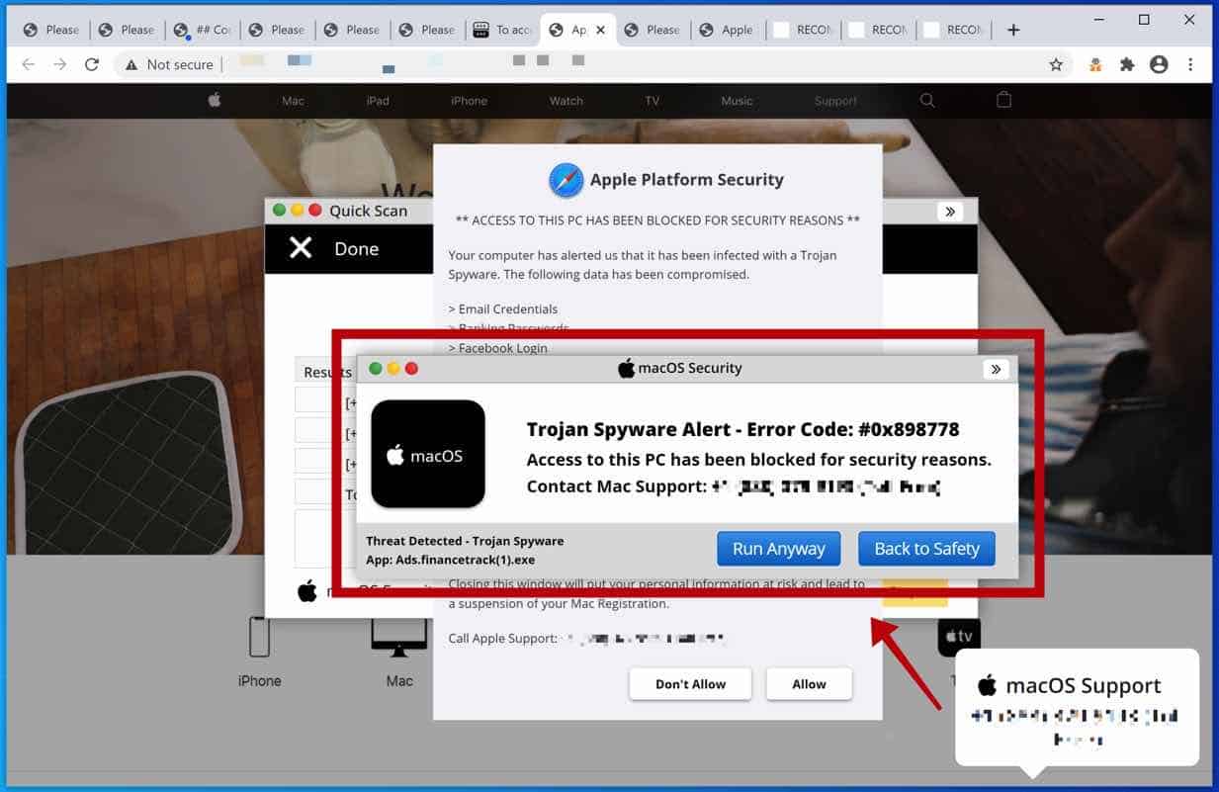Viewport: 1219px width, 792px height.
Task: Switch to the To acc tab
Action: 503,30
